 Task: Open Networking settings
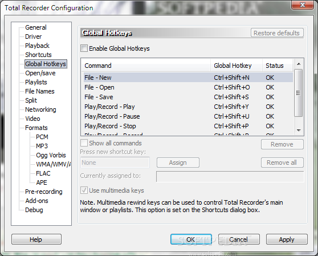pyautogui.click(x=40, y=109)
